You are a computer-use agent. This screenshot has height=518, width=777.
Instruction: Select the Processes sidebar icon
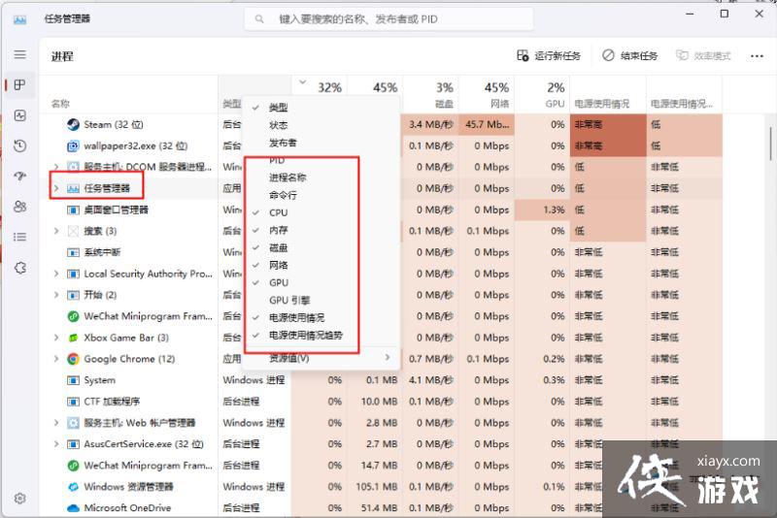click(x=19, y=85)
